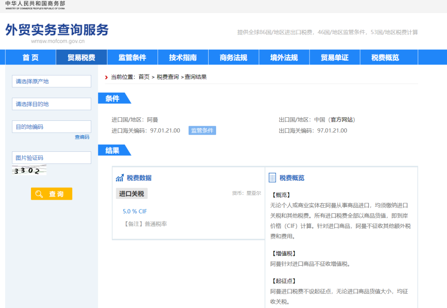Select the 贸易单证 tab
447x308 pixels.
pos(335,57)
